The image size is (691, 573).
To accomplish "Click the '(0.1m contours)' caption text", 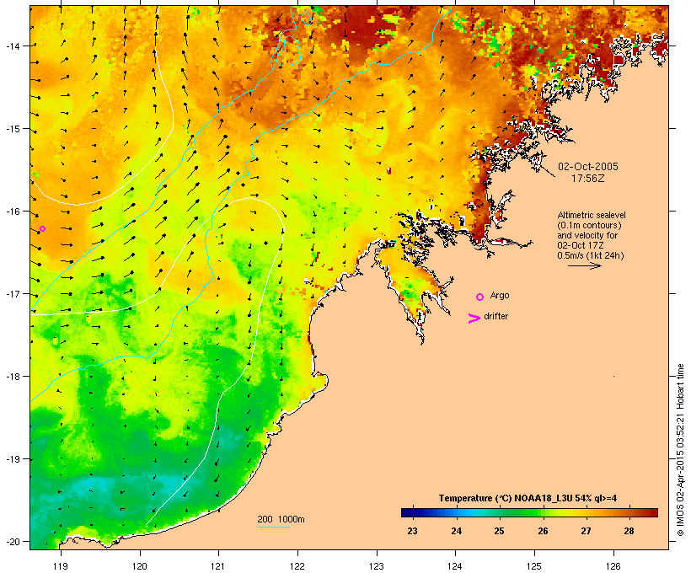I will [x=589, y=225].
